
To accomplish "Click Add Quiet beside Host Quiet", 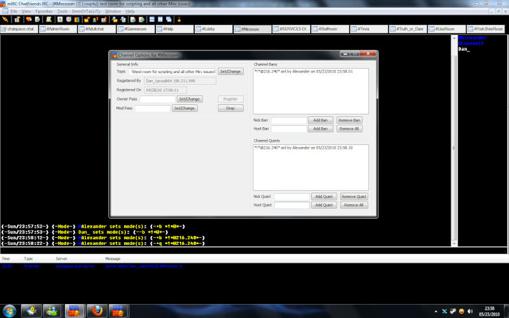I will 324,205.
